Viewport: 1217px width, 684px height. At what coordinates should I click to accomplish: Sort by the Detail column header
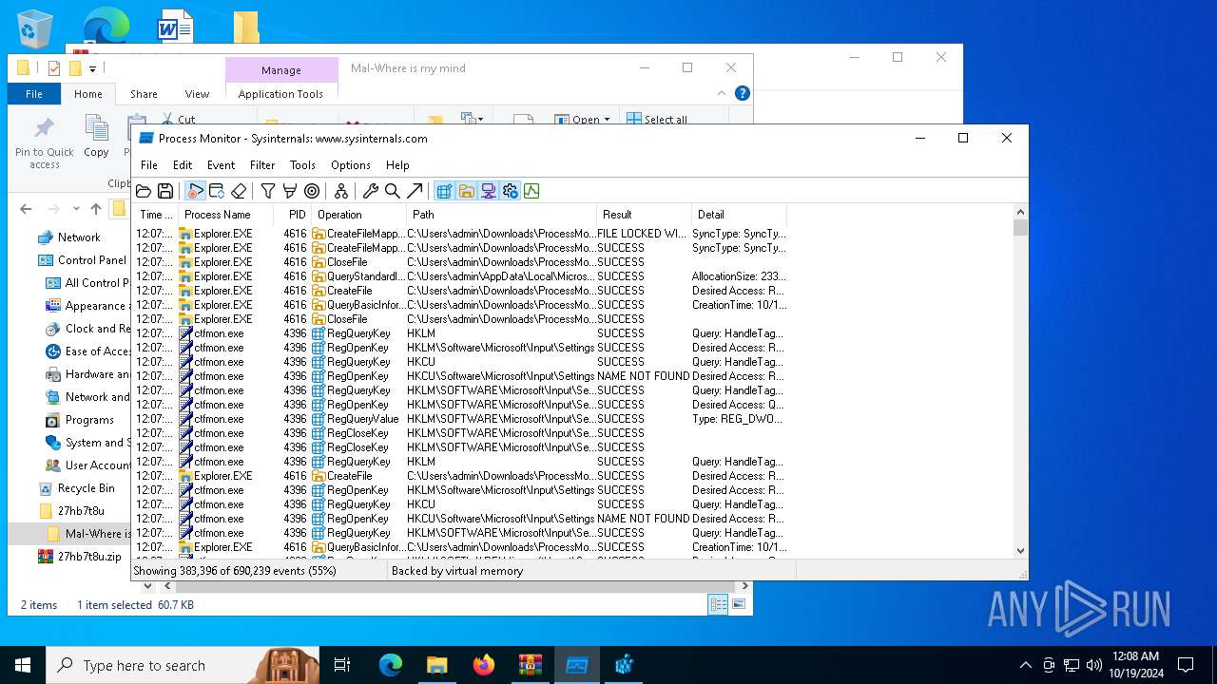(x=739, y=215)
